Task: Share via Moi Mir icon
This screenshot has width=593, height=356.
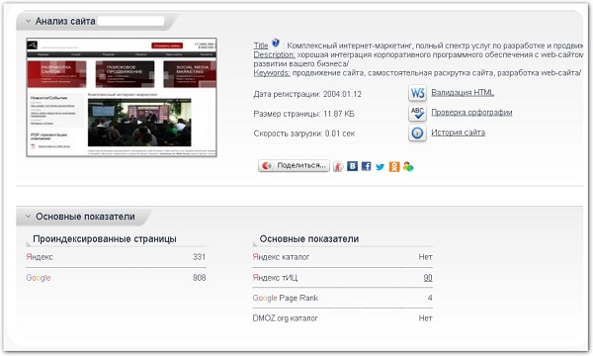Action: click(x=408, y=166)
